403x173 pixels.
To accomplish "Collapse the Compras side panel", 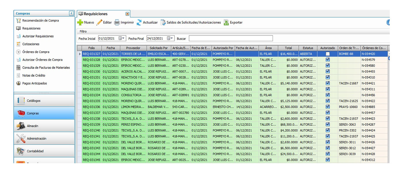I will (71, 13).
